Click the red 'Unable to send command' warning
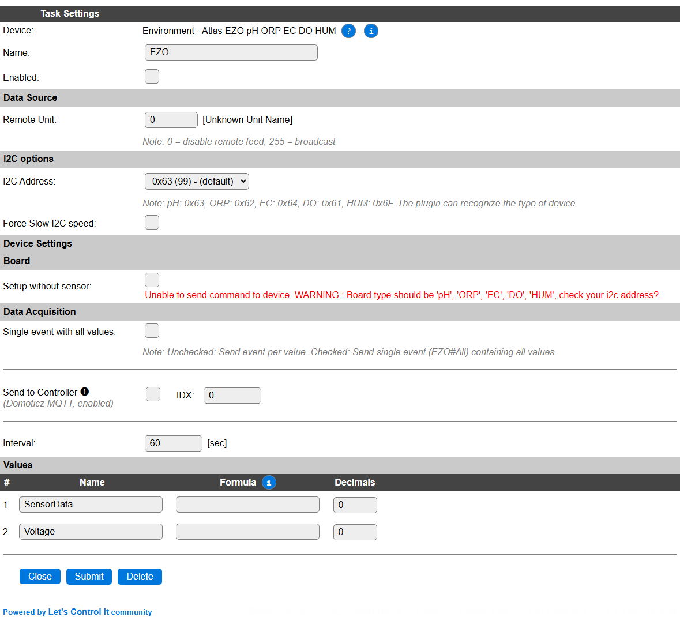This screenshot has width=680, height=617. pos(401,295)
